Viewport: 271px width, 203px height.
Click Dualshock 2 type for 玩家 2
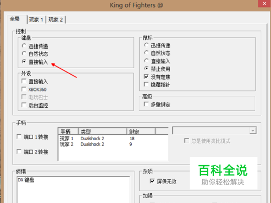point(92,144)
